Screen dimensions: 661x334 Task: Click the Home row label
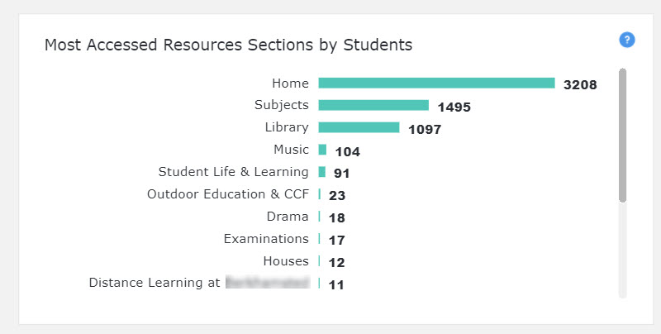click(x=290, y=83)
